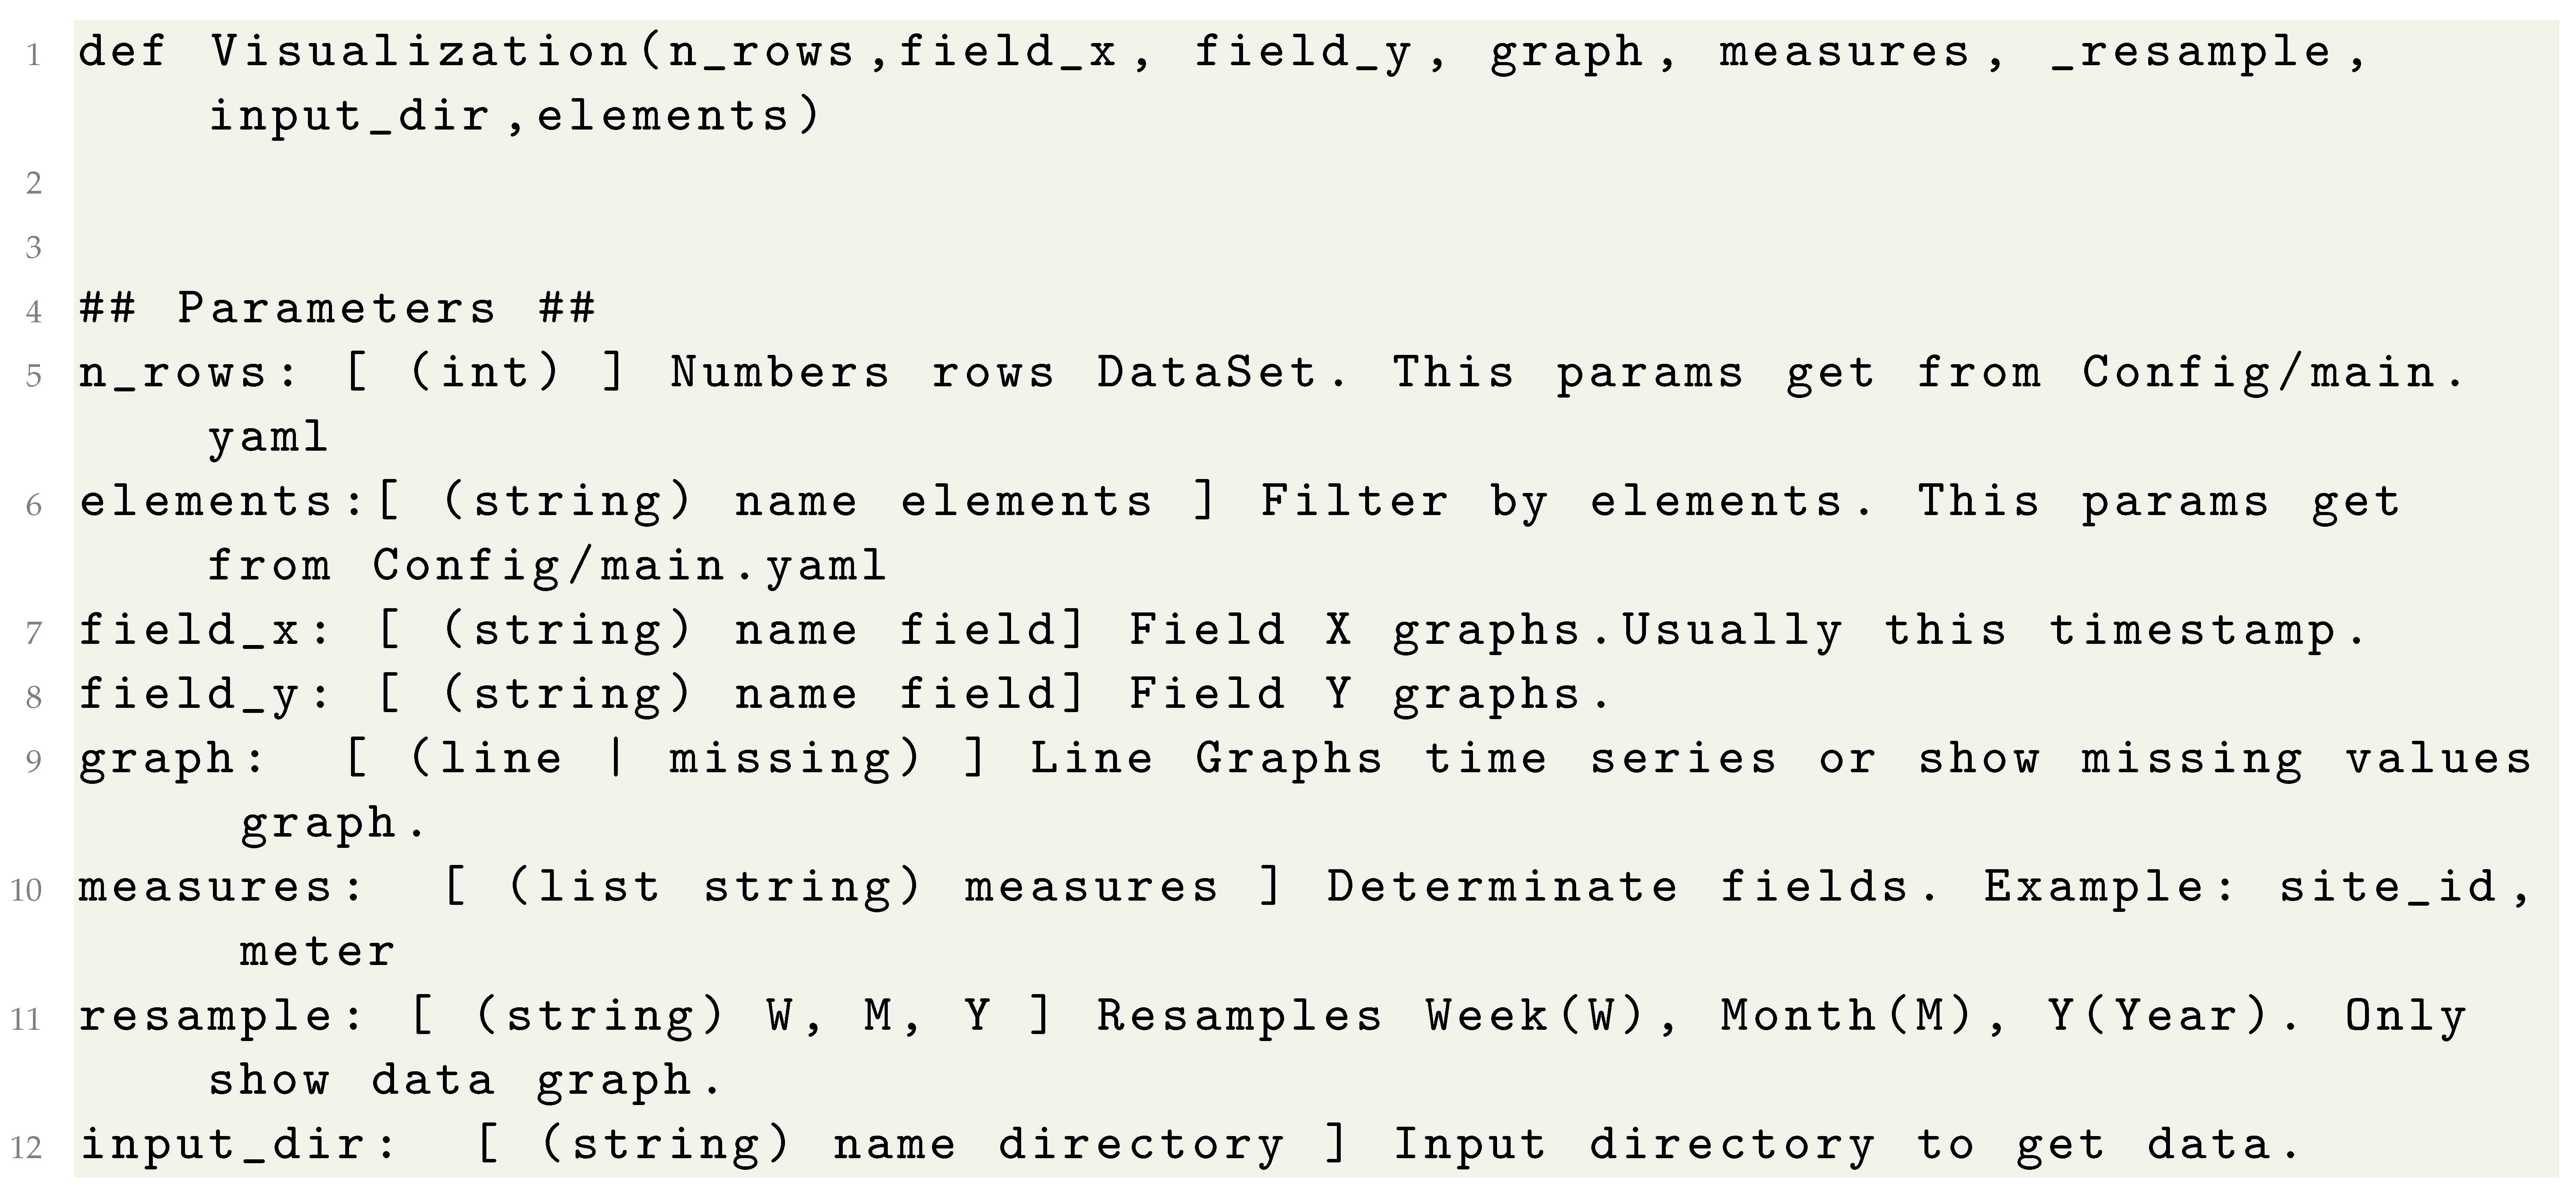Image resolution: width=2576 pixels, height=1195 pixels.
Task: Click line number 9 in the gutter
Action: click(35, 762)
